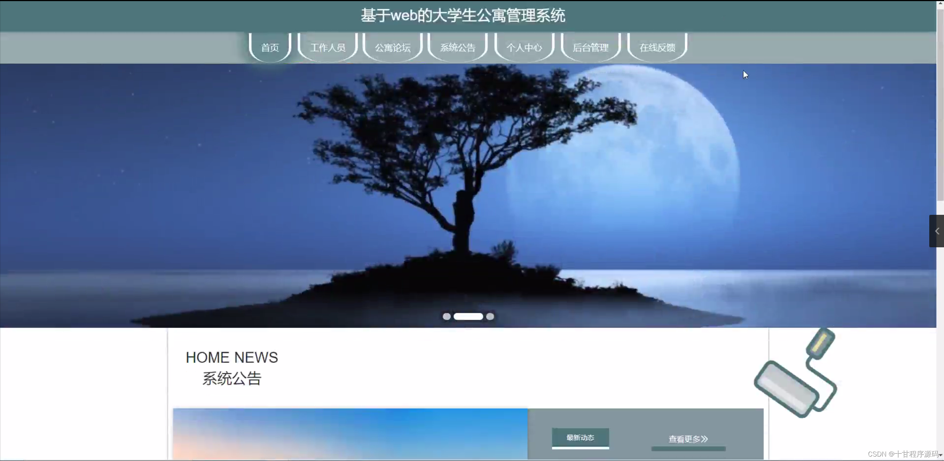Open the 首页 navigation tab
This screenshot has width=944, height=461.
270,48
